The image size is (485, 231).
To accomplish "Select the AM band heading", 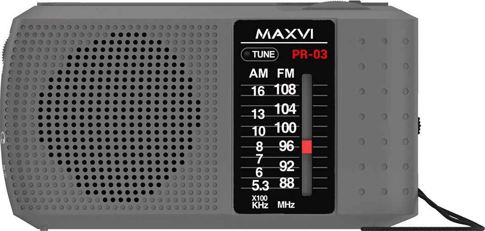I will 259,74.
